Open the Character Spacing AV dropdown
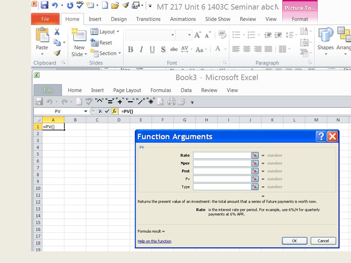The width and height of the screenshot is (351, 263). [x=187, y=49]
